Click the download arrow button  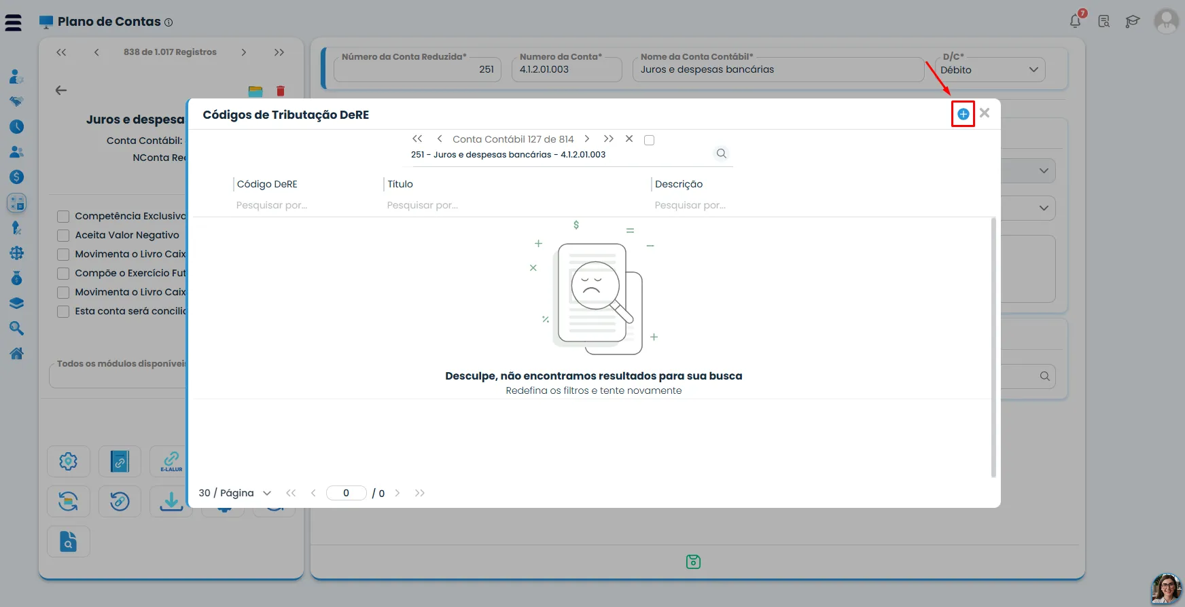coord(171,502)
